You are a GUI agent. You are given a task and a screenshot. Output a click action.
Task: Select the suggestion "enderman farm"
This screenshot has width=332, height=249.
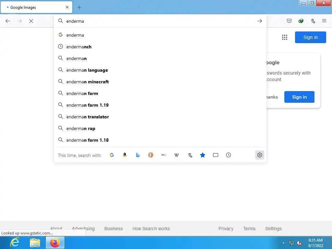[160, 93]
